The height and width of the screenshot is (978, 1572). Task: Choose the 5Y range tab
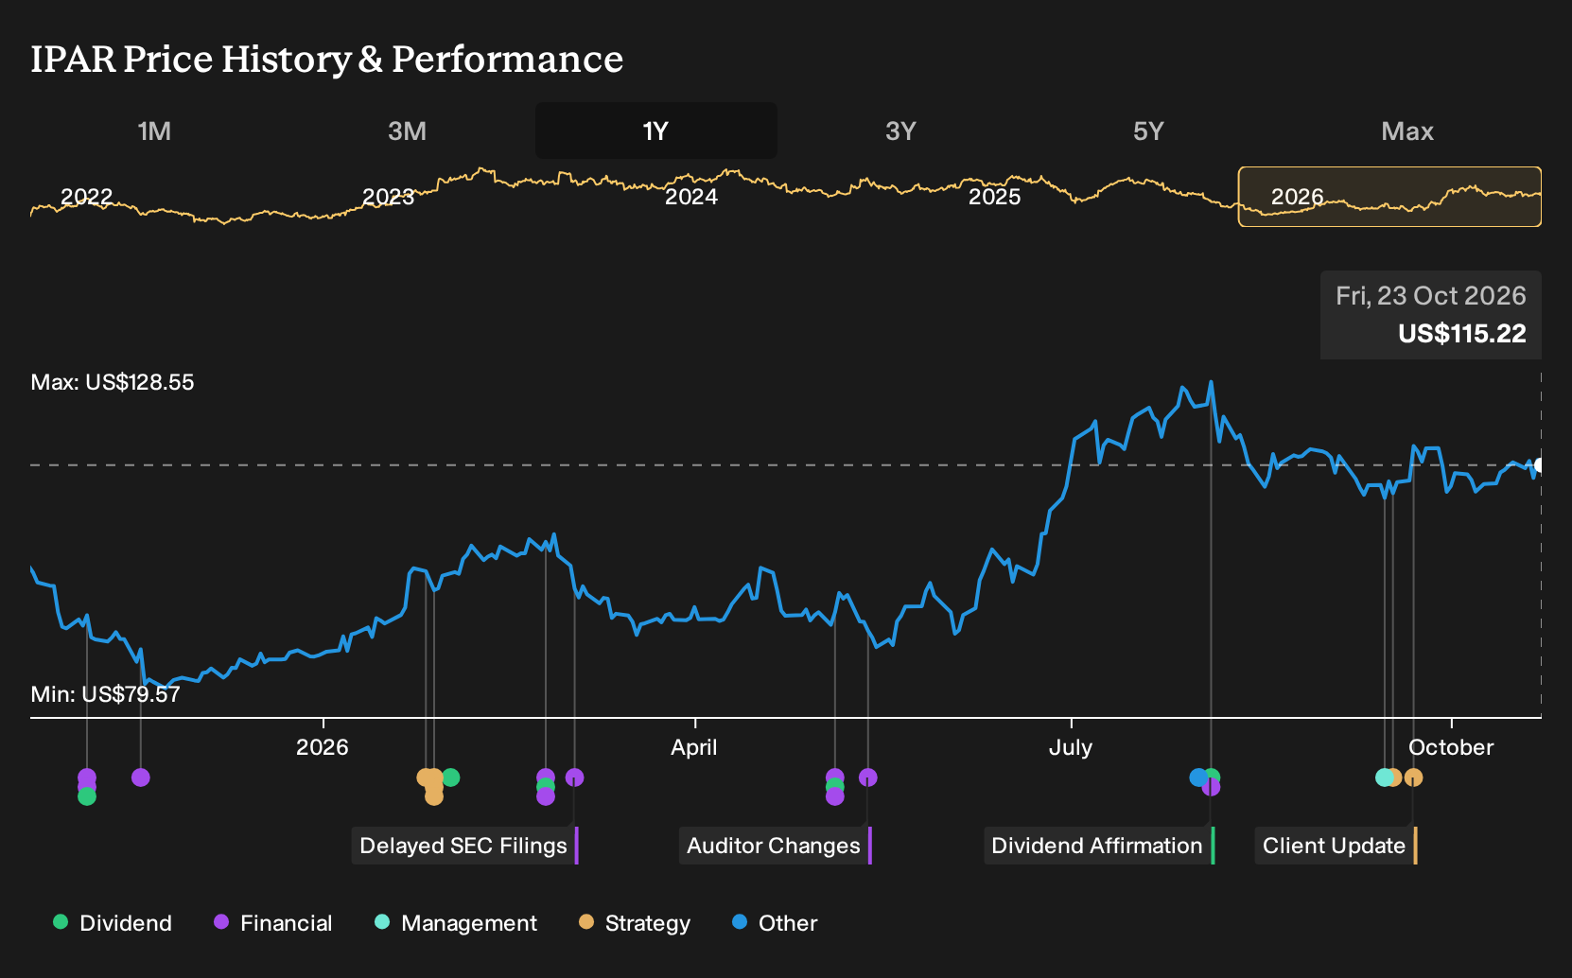coord(1148,131)
